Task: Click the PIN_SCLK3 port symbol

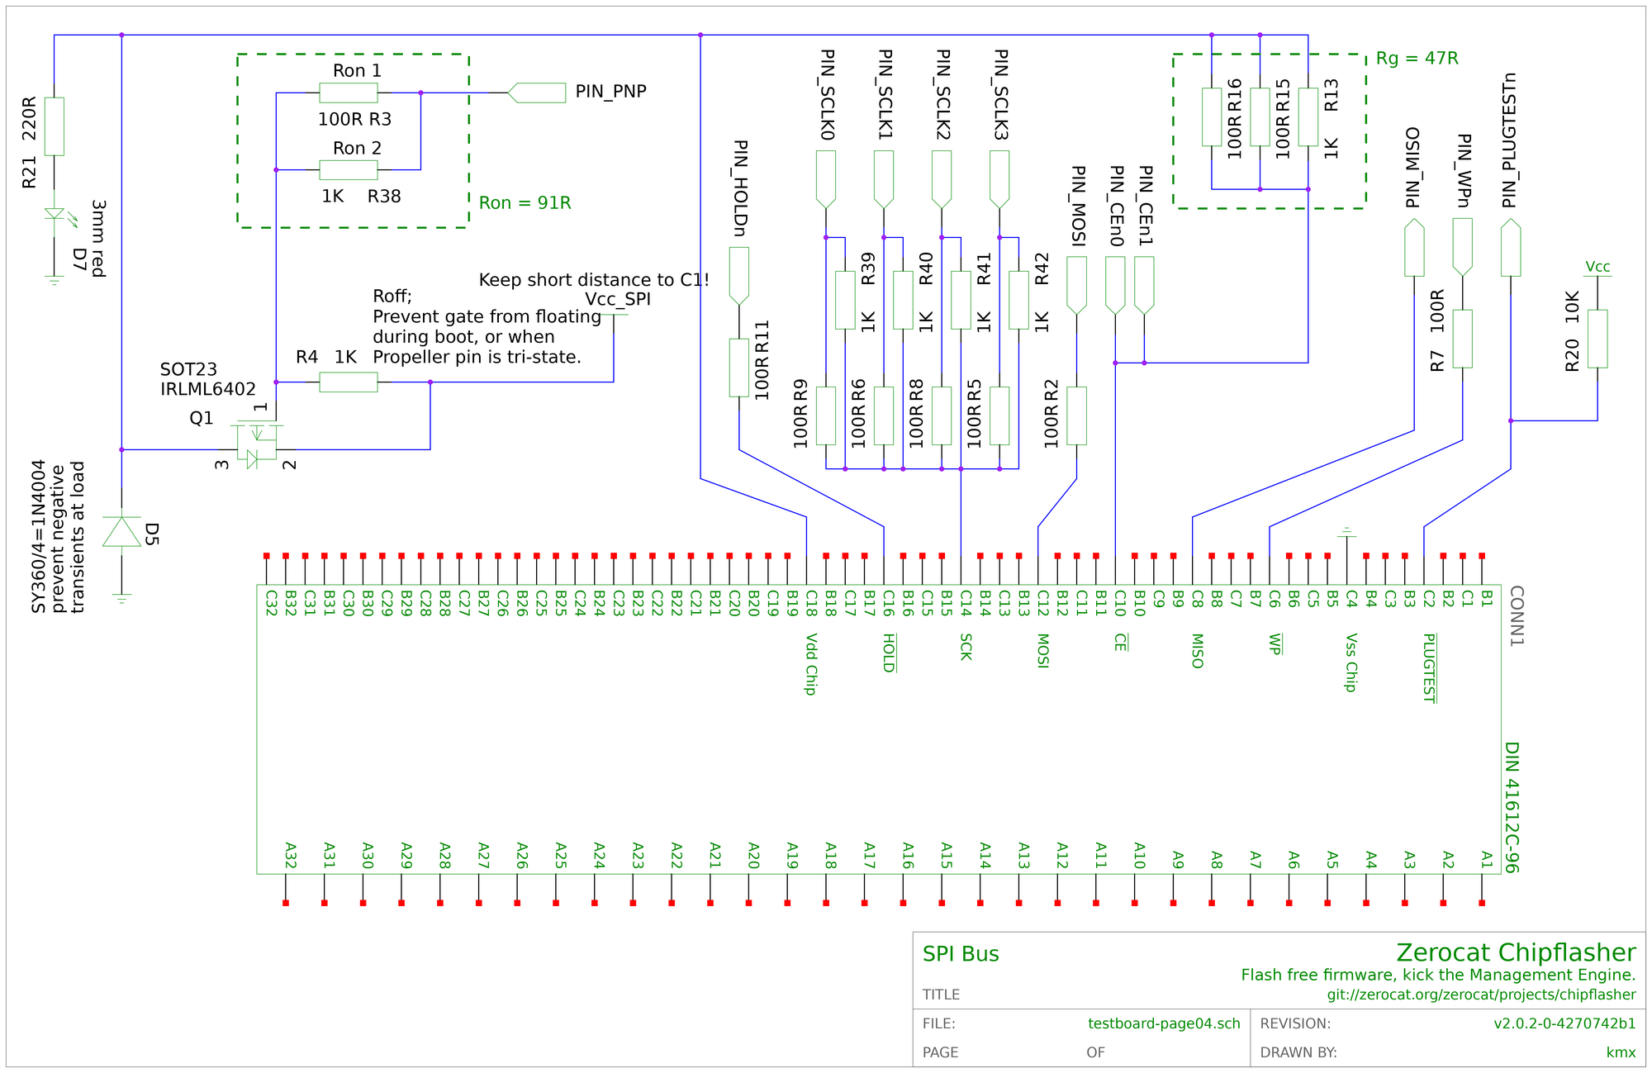Action: tap(999, 179)
